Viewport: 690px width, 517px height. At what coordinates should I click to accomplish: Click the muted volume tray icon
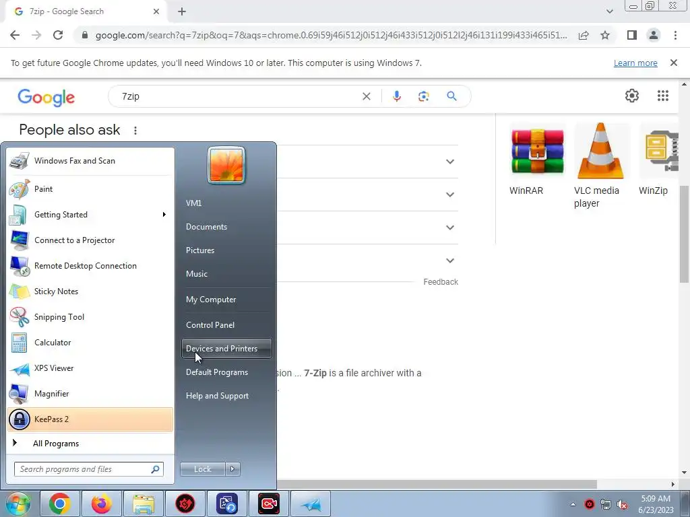coord(622,504)
